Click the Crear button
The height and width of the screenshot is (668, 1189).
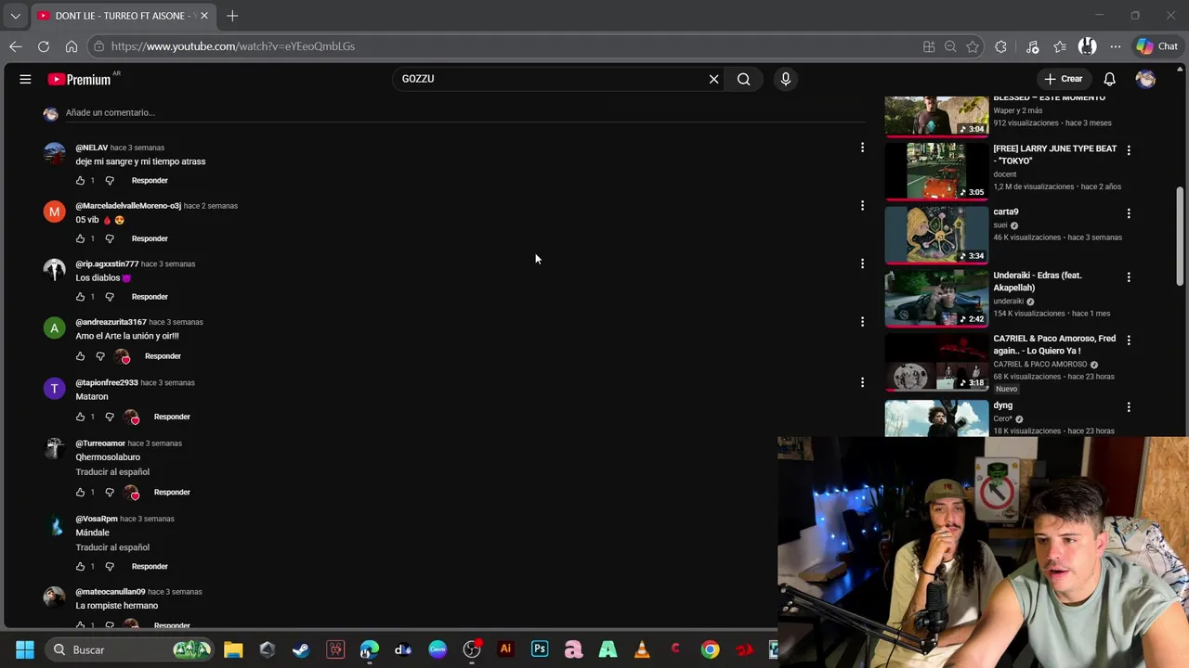click(x=1063, y=79)
